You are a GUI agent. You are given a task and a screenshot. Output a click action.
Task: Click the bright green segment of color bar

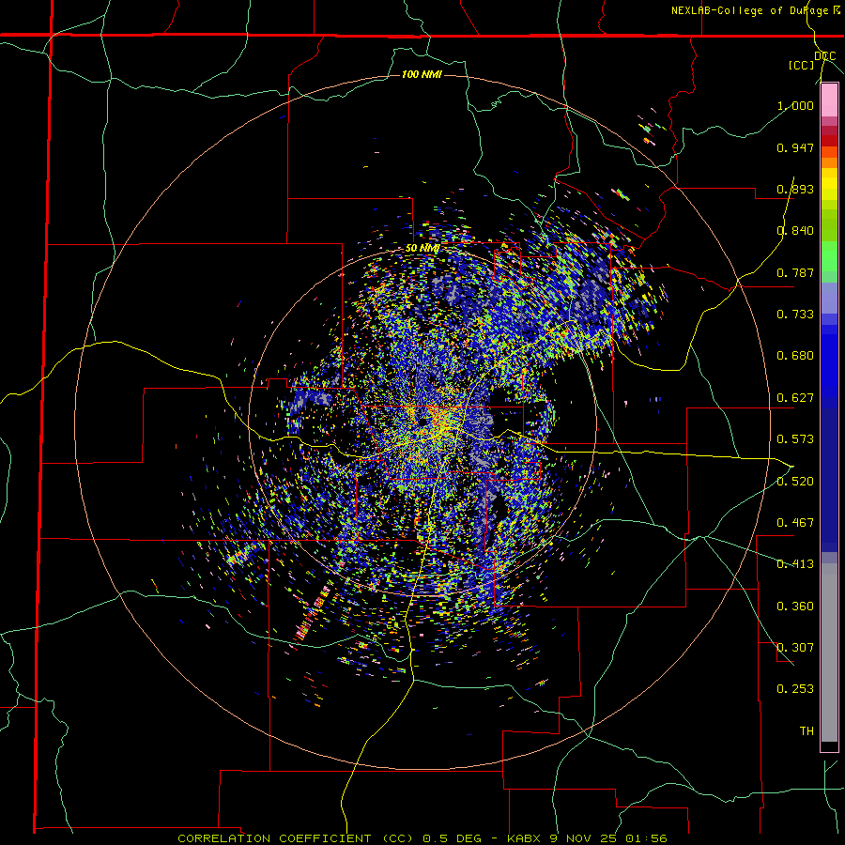click(x=829, y=256)
